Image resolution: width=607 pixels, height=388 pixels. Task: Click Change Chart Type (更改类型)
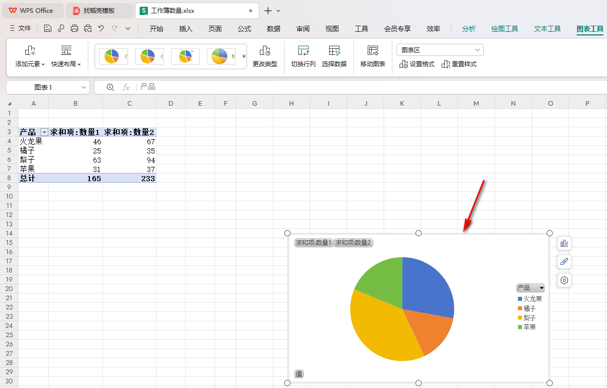(265, 56)
